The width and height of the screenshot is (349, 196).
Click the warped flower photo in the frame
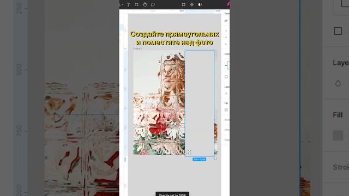159,103
